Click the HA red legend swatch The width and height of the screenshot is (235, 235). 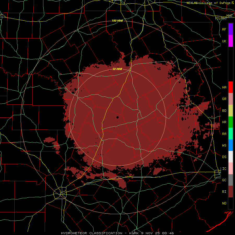[x=231, y=87]
